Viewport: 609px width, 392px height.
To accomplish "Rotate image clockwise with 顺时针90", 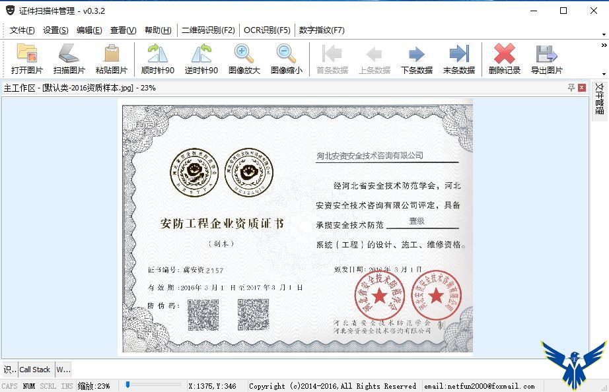I will 158,59.
